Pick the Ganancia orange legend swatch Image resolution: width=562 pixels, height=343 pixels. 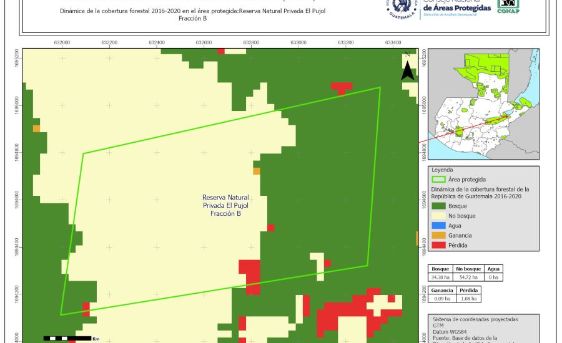[x=440, y=235]
